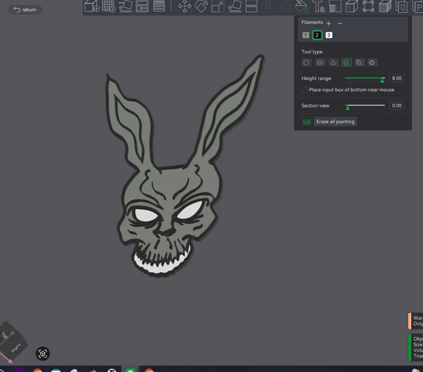Choose the Height range layers tool type
This screenshot has width=423, height=372.
[346, 63]
